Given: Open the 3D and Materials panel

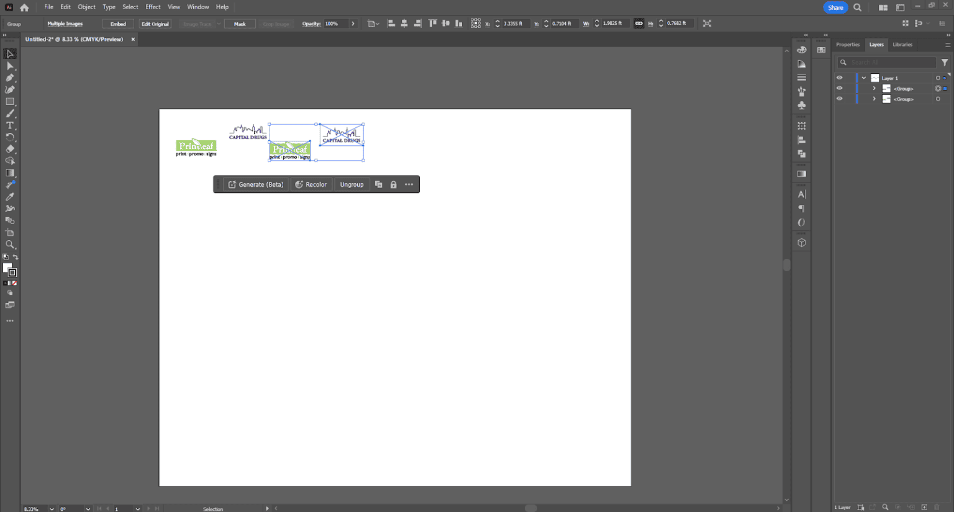Looking at the screenshot, I should tap(801, 242).
